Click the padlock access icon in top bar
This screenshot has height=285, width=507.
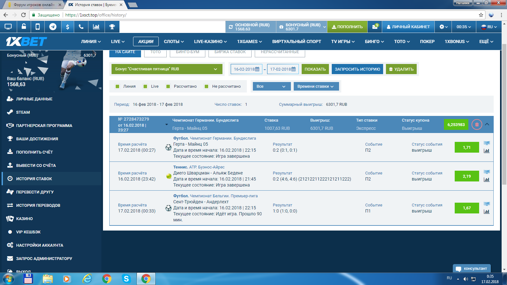point(24,27)
